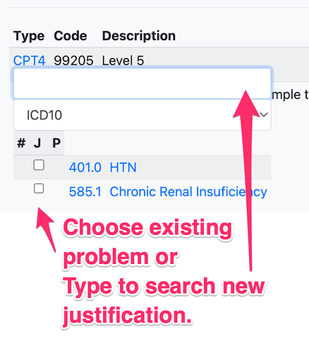Click the # column header
Screen dimensions: 309x353
21,143
